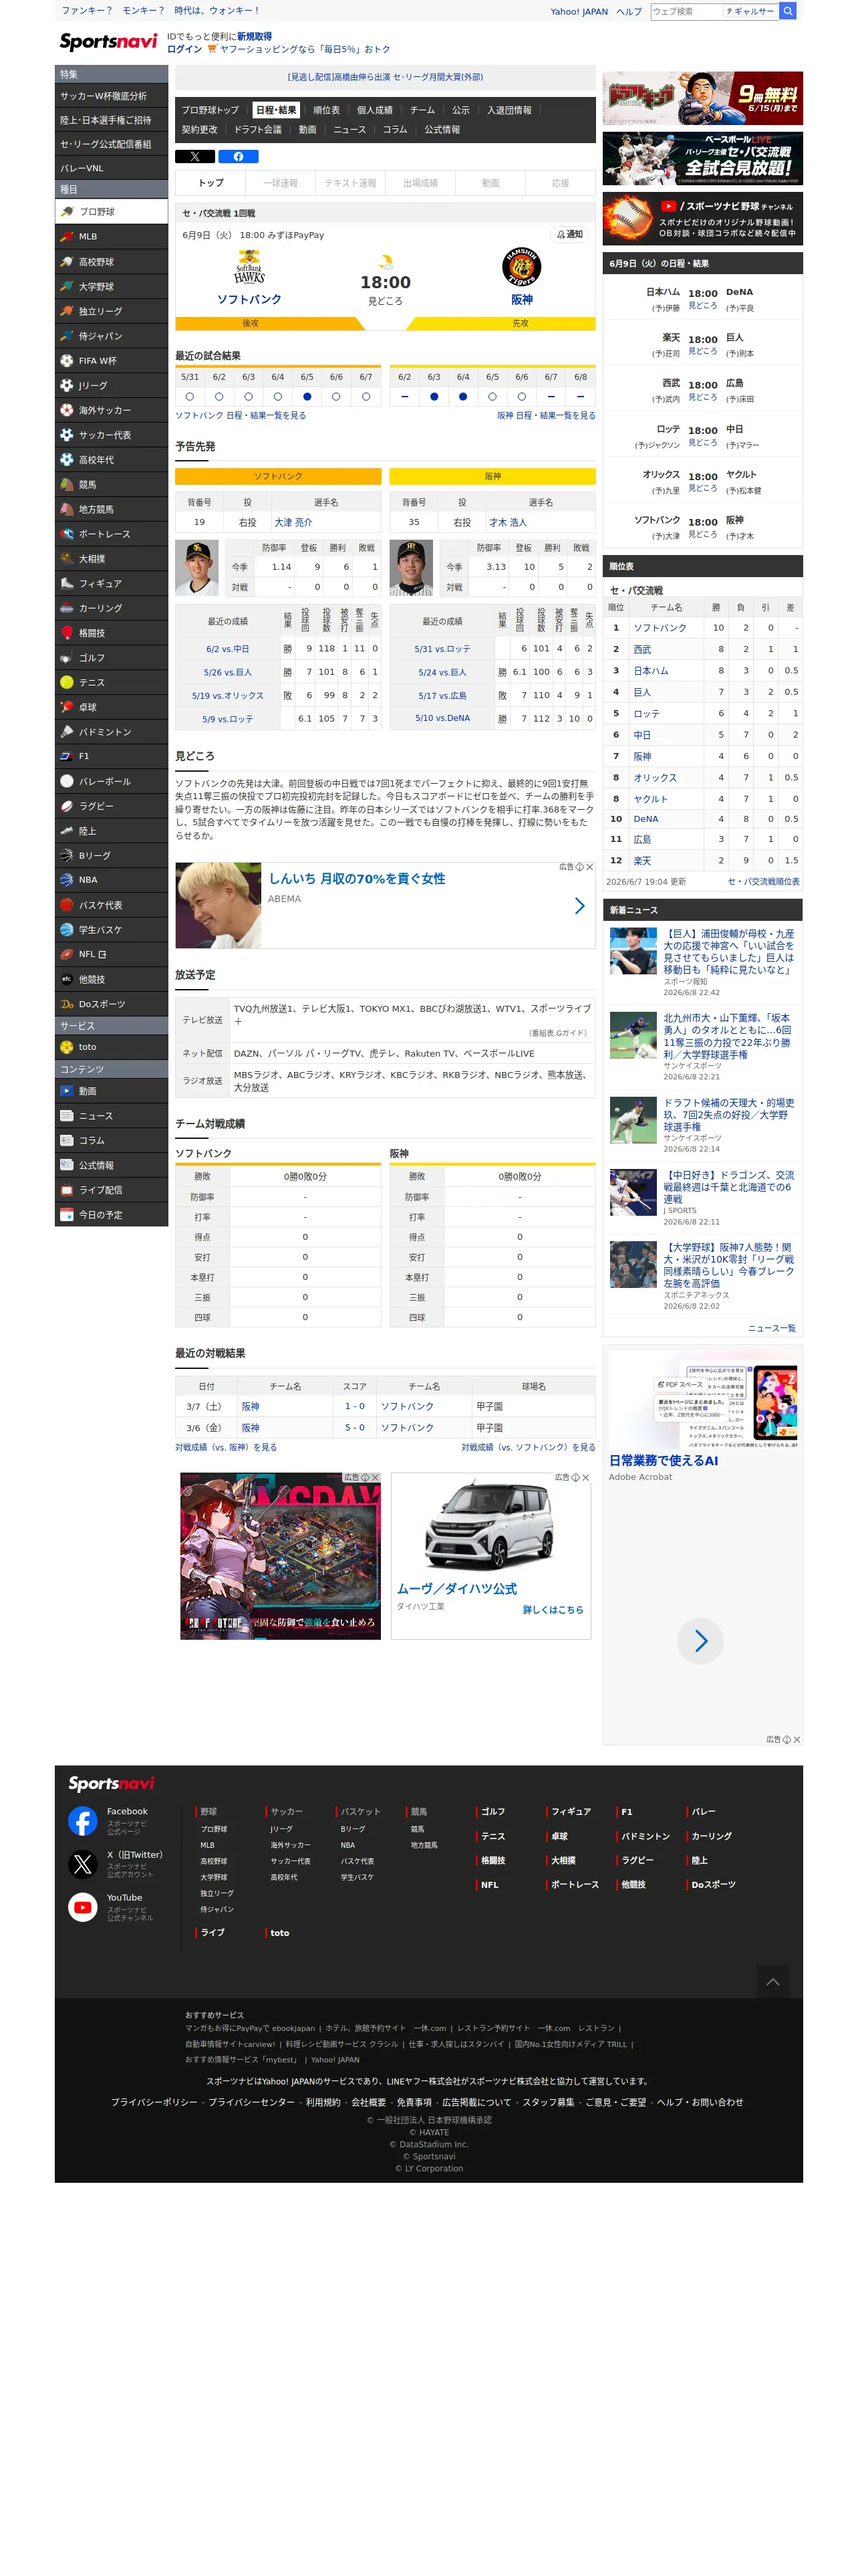Open the プロ野球 sidebar item icon
Screen dimensions: 858x2576
[x=67, y=212]
